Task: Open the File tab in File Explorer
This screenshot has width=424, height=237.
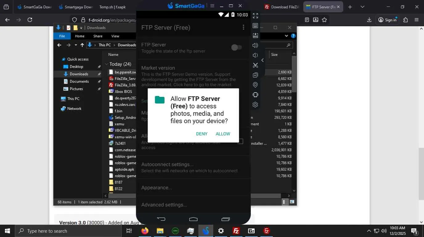Action: pos(62,36)
